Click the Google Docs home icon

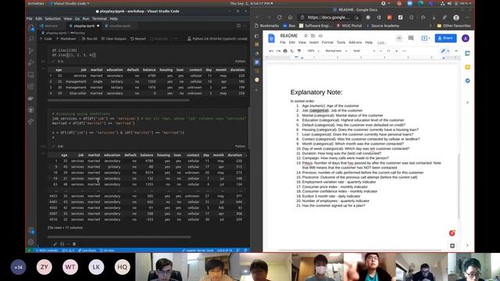[x=271, y=38]
